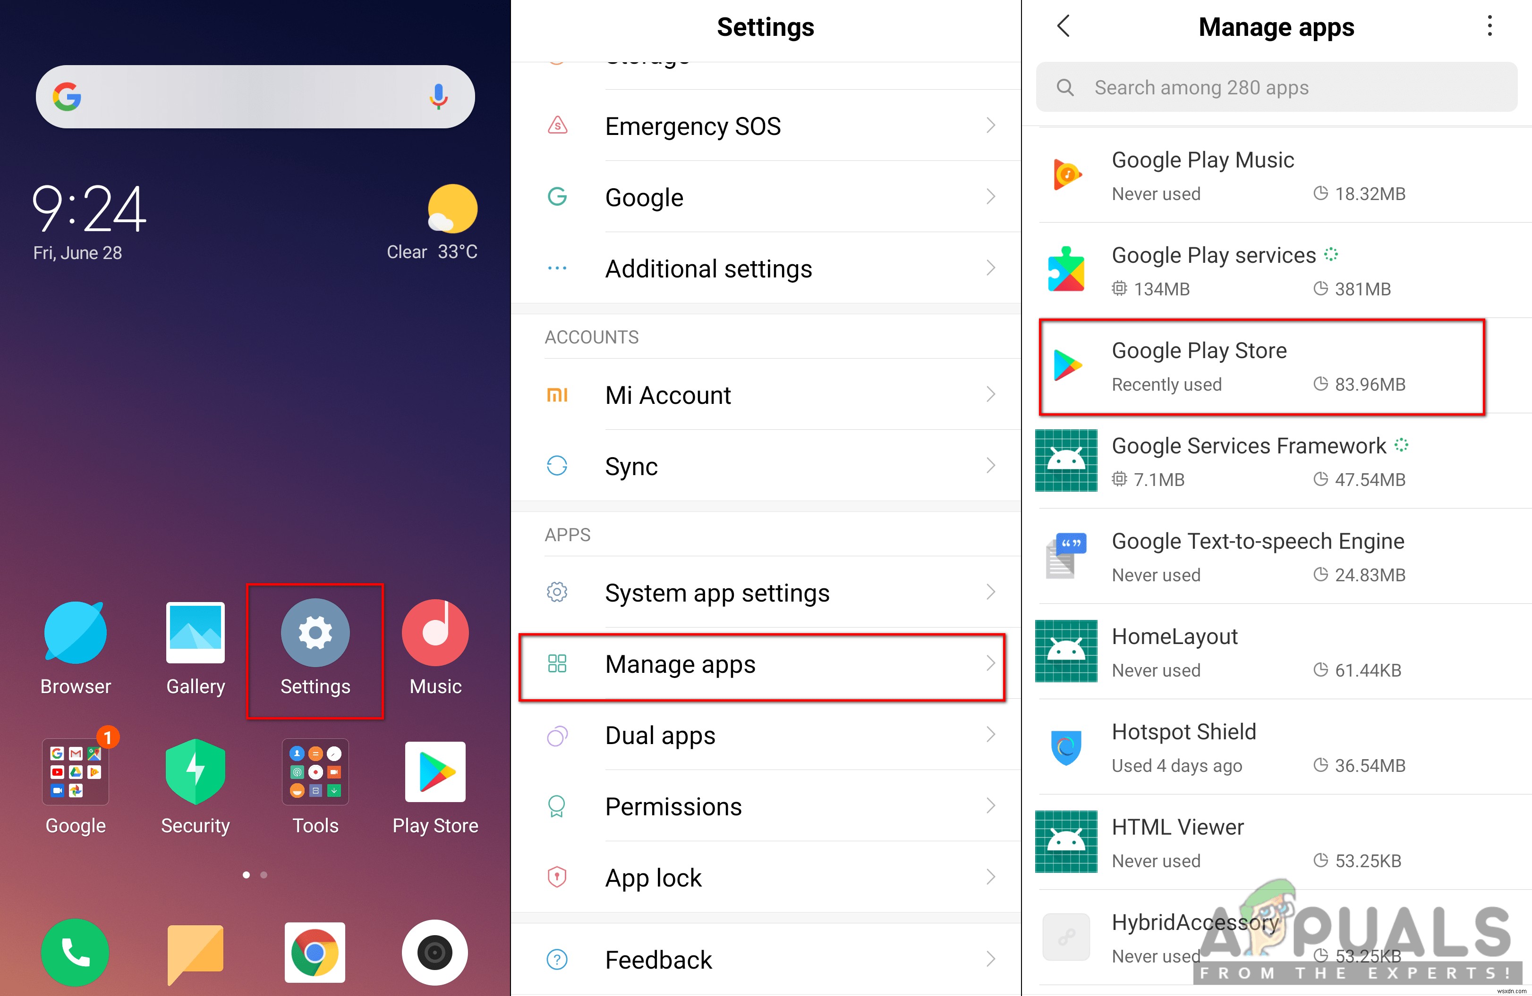Select Manage apps menu item

tap(765, 664)
